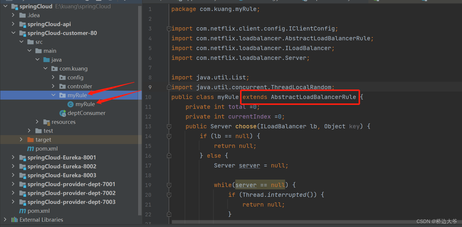The height and width of the screenshot is (227, 462).
Task: Click the total field name
Action: 237,107
